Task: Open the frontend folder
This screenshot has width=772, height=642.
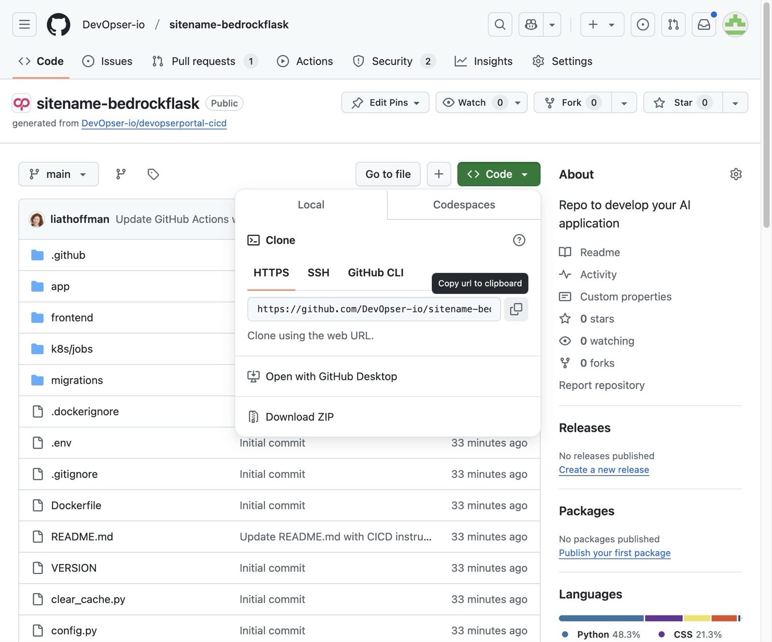Action: (72, 318)
